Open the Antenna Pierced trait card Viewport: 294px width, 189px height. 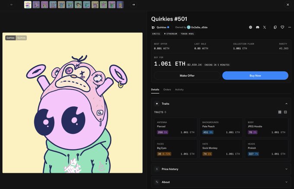[x=176, y=128]
